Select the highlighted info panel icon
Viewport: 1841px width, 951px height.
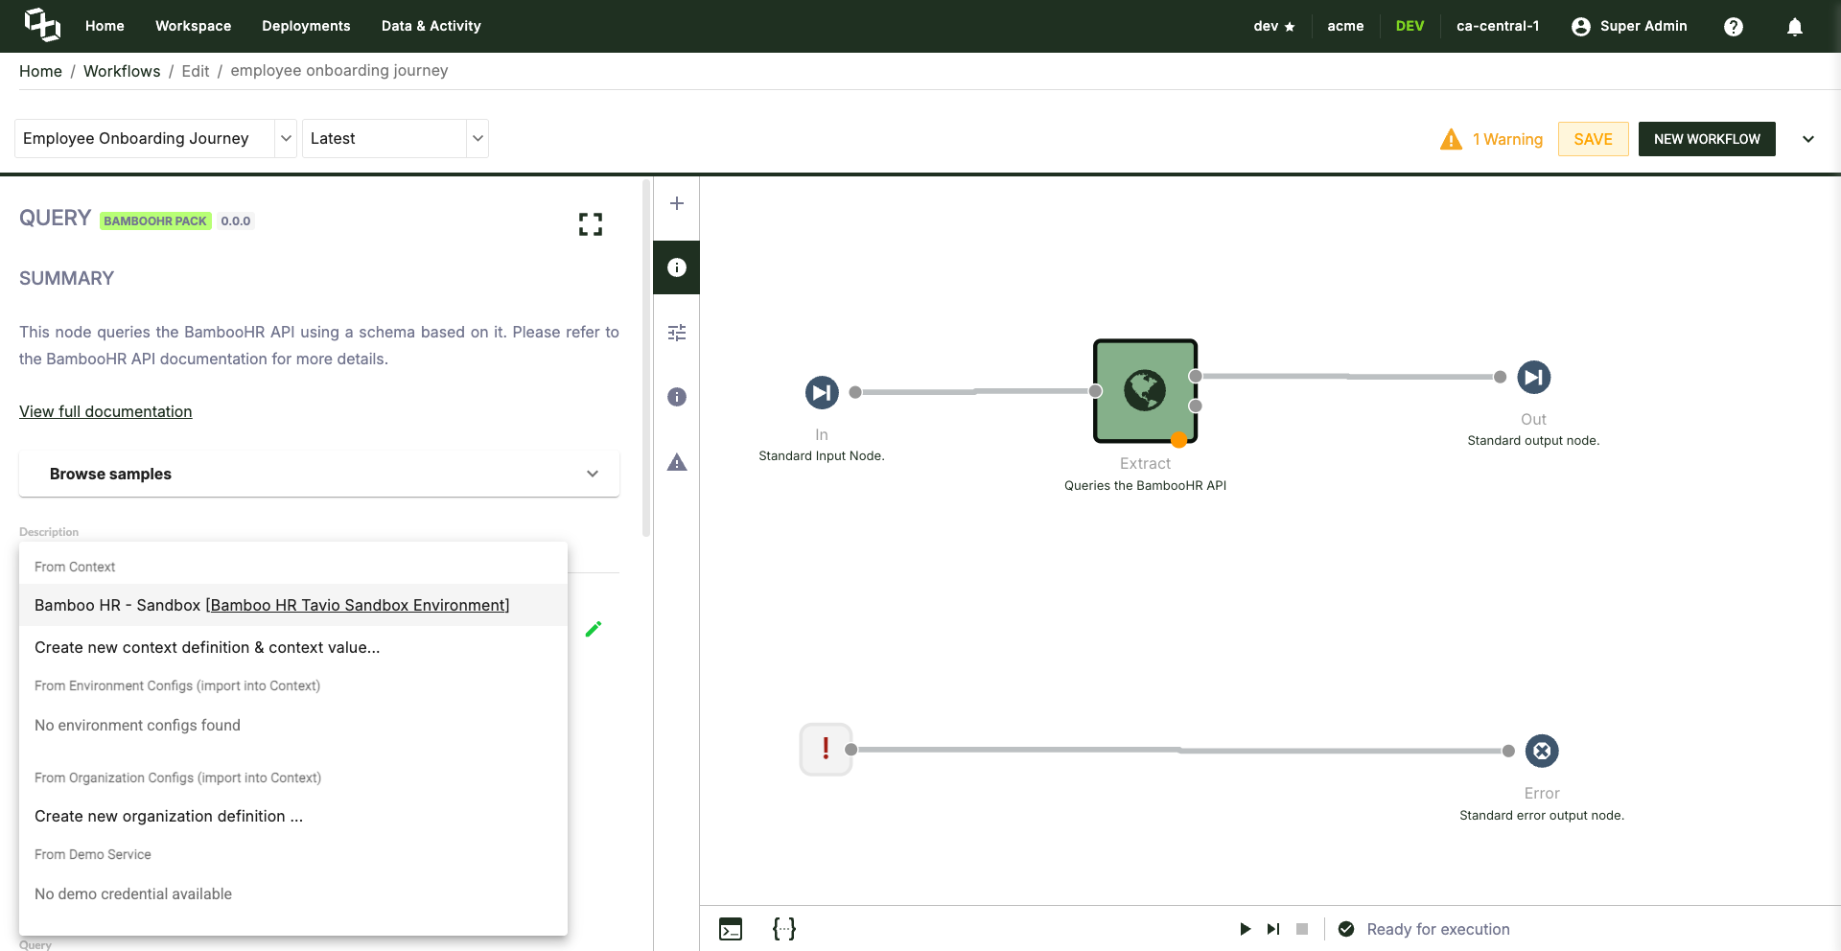tap(677, 267)
